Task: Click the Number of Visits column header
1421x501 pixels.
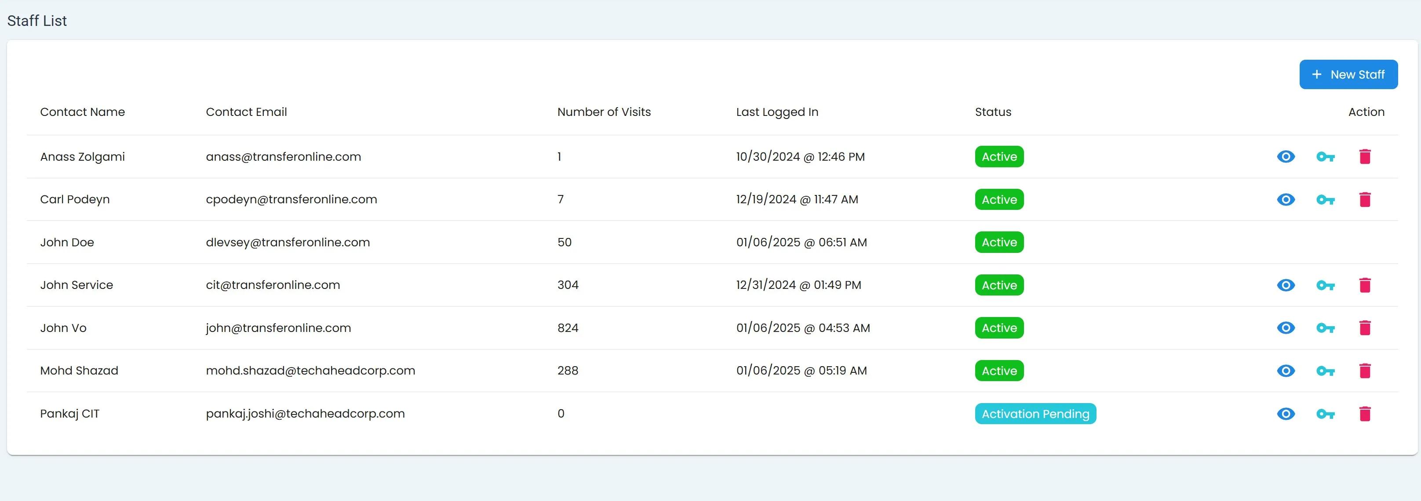Action: click(x=604, y=112)
